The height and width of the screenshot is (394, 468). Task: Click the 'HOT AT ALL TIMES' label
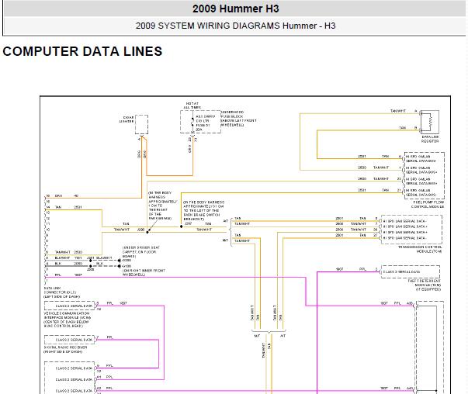192,105
